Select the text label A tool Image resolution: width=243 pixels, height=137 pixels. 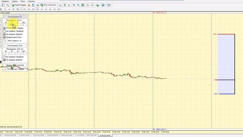[x=9, y=9]
